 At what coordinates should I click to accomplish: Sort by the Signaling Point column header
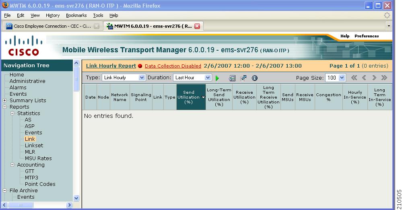(x=141, y=97)
